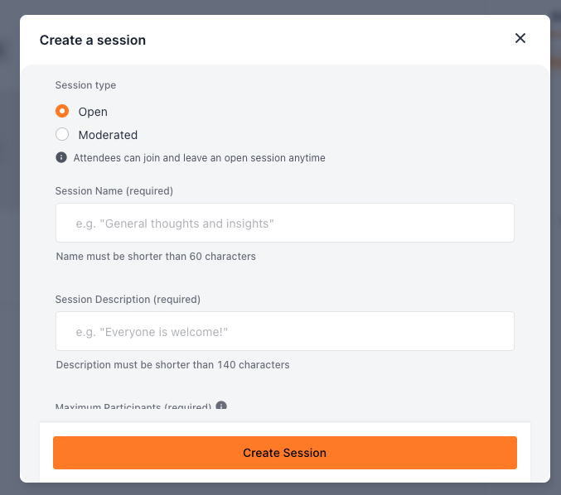Click the 140 characters description hint text

tap(173, 364)
